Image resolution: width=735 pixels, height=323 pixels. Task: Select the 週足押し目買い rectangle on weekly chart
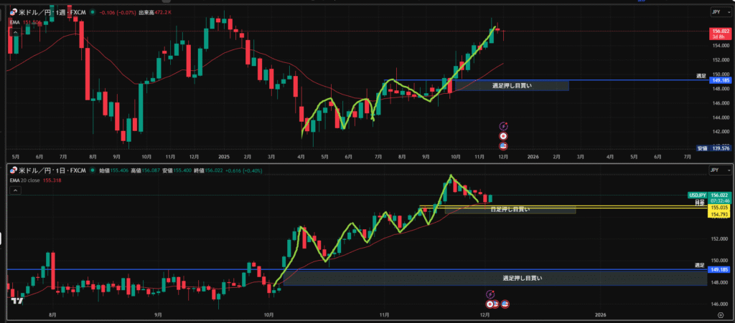511,86
